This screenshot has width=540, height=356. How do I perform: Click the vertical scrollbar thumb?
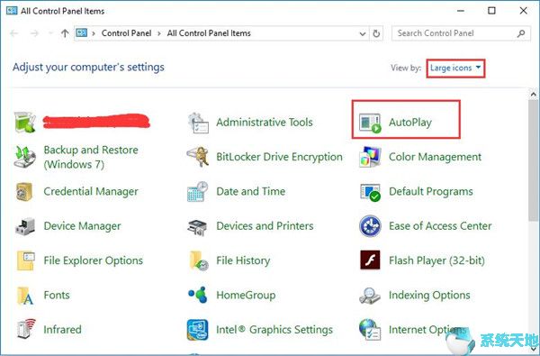tap(534, 160)
